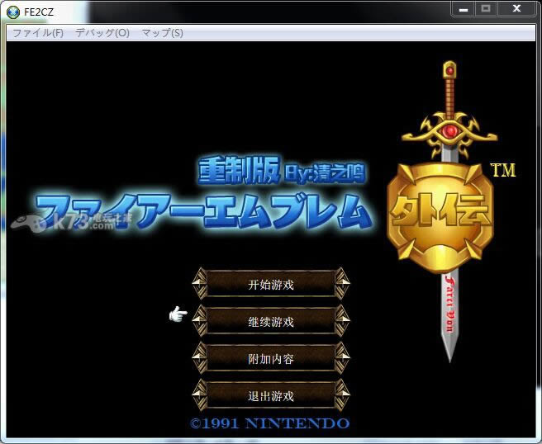542x444 pixels.
Task: Choose 退出游戏 to quit game
Action: (x=271, y=396)
